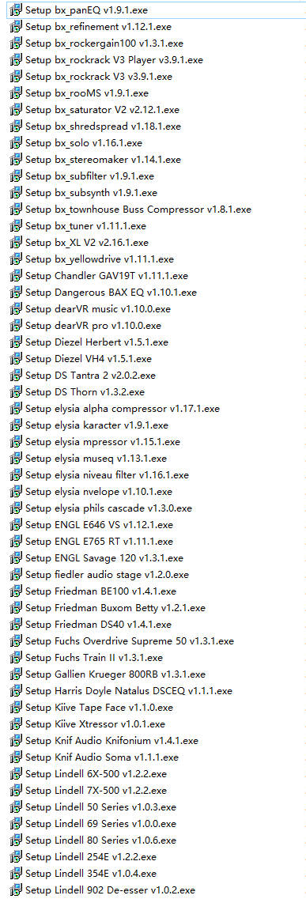Click the Chandler GAV19T installer icon
306x899 pixels.
pos(16,276)
